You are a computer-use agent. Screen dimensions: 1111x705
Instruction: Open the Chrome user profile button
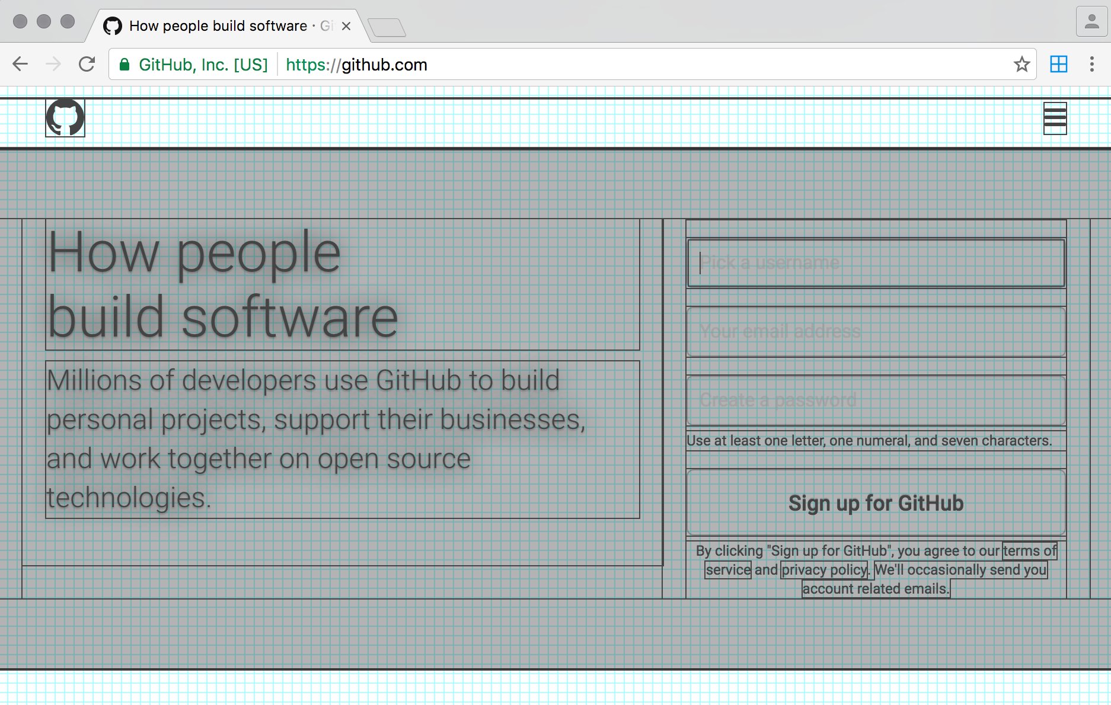coord(1091,22)
